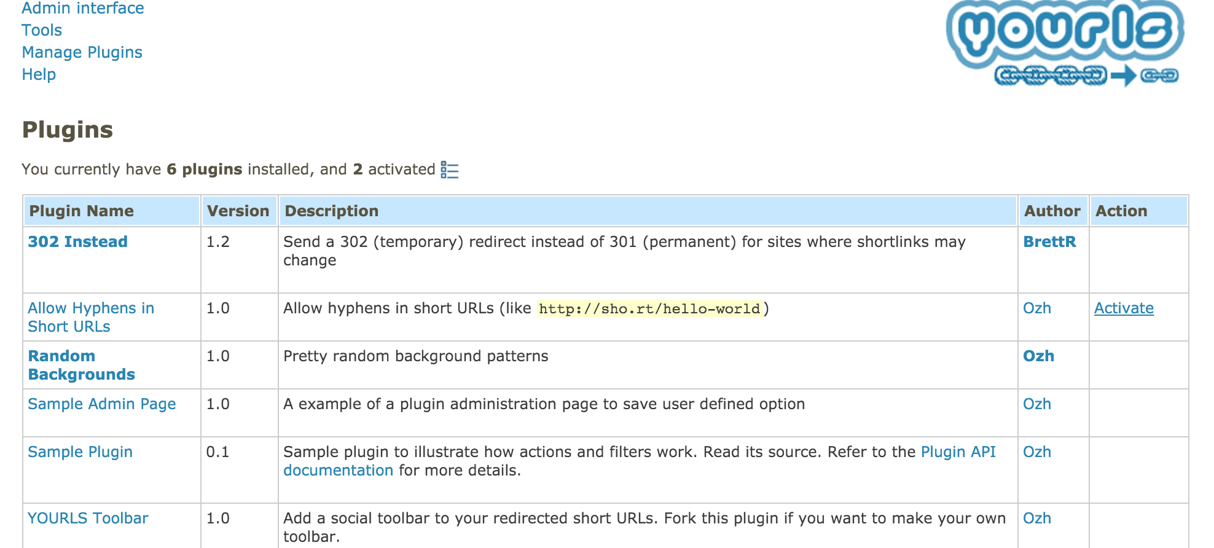The image size is (1214, 548).
Task: Visit Ozh author link for Sample Admin Page
Action: point(1037,404)
